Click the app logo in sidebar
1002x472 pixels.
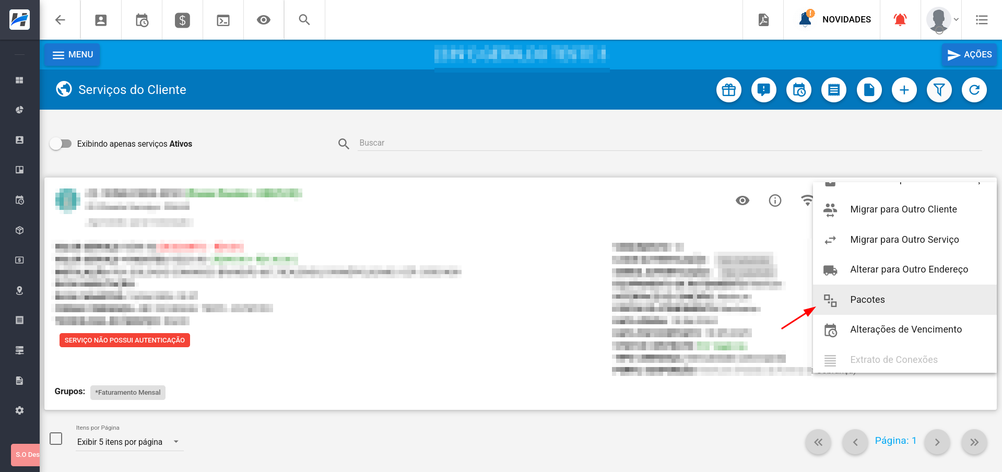point(20,20)
